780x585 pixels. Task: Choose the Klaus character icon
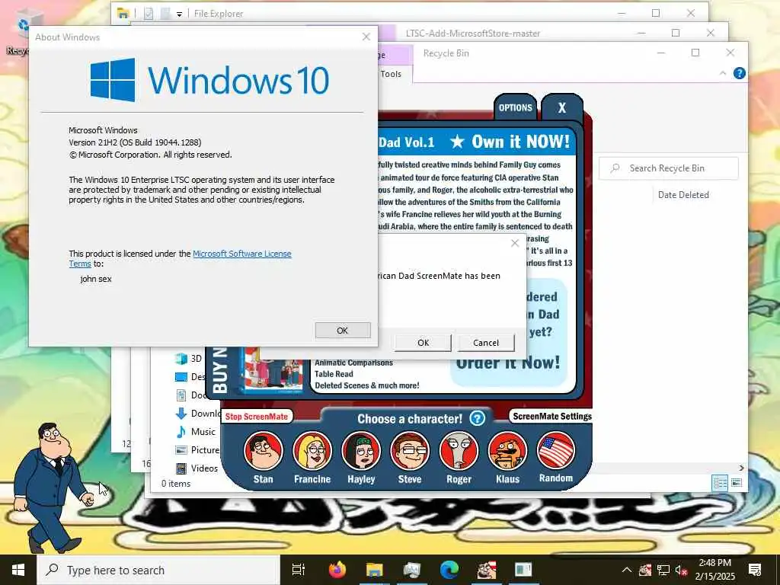[x=507, y=451]
